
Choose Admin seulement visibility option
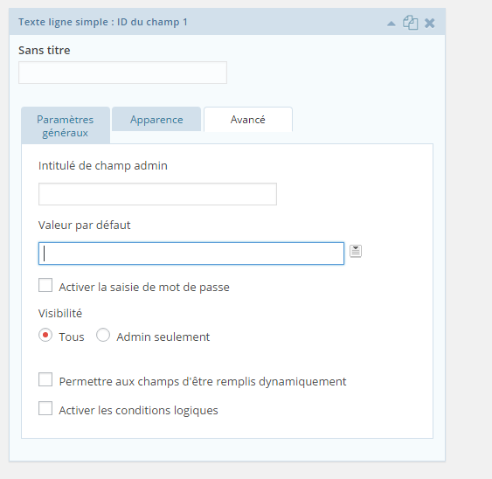click(103, 335)
